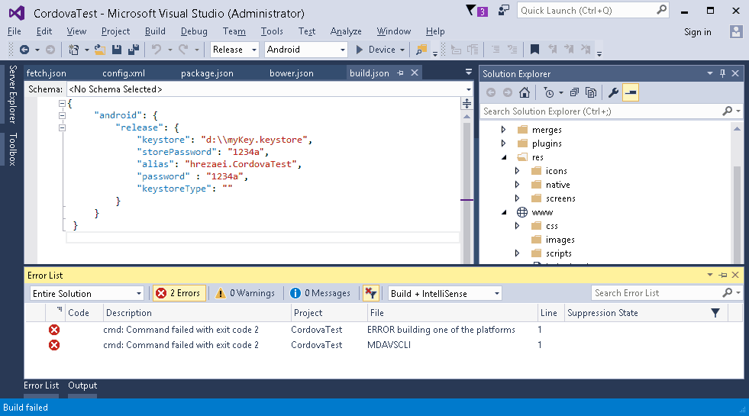Expand the merges folder
The image size is (749, 416).
tap(503, 130)
